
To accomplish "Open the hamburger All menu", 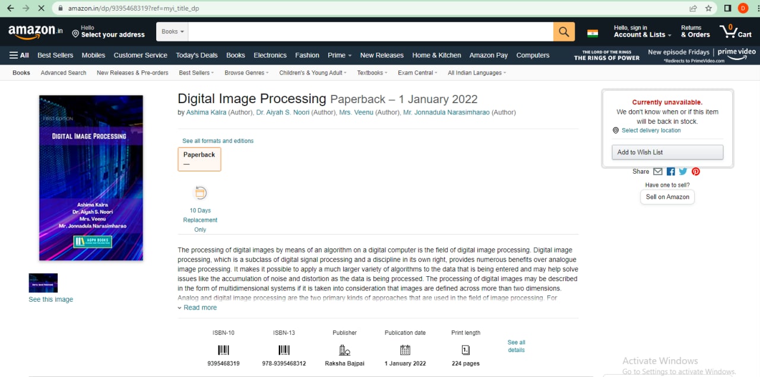I will click(18, 55).
